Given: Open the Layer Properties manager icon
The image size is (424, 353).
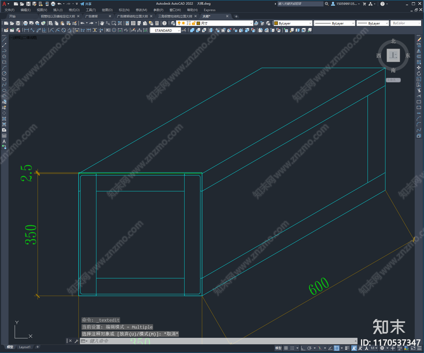Looking at the screenshot, I should click(173, 23).
